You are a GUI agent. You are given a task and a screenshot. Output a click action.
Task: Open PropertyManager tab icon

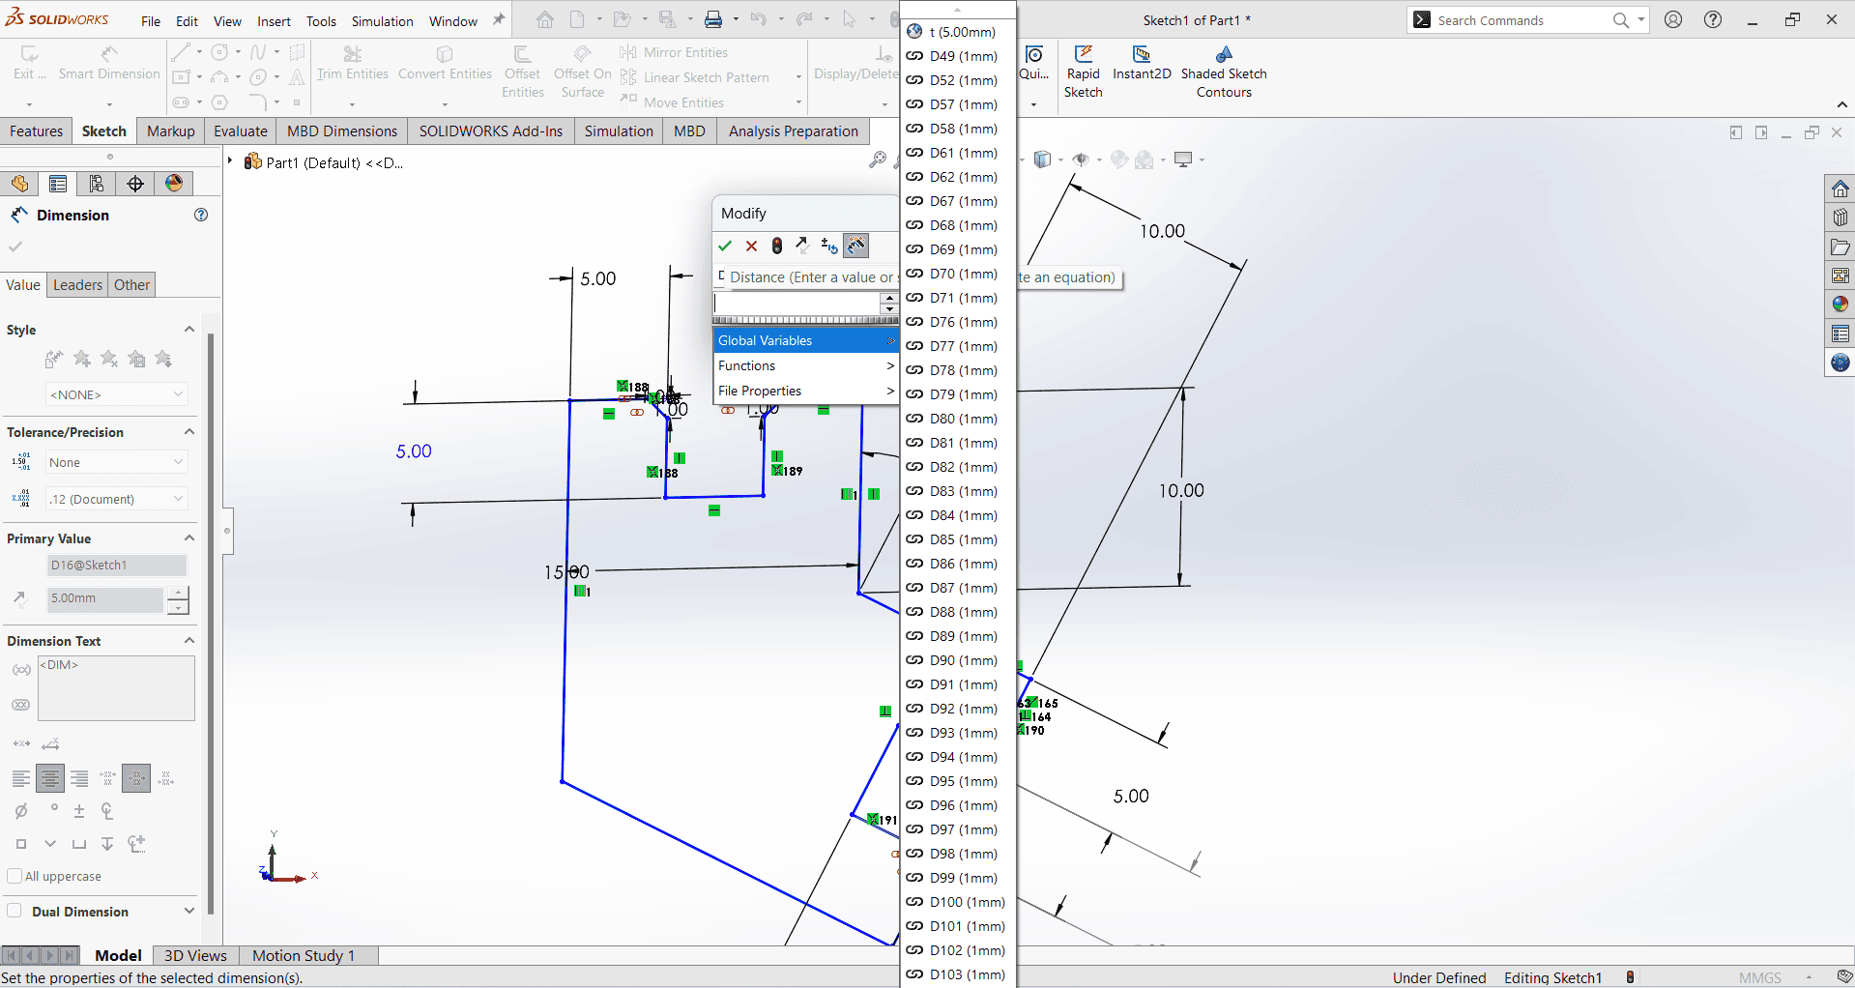point(58,184)
